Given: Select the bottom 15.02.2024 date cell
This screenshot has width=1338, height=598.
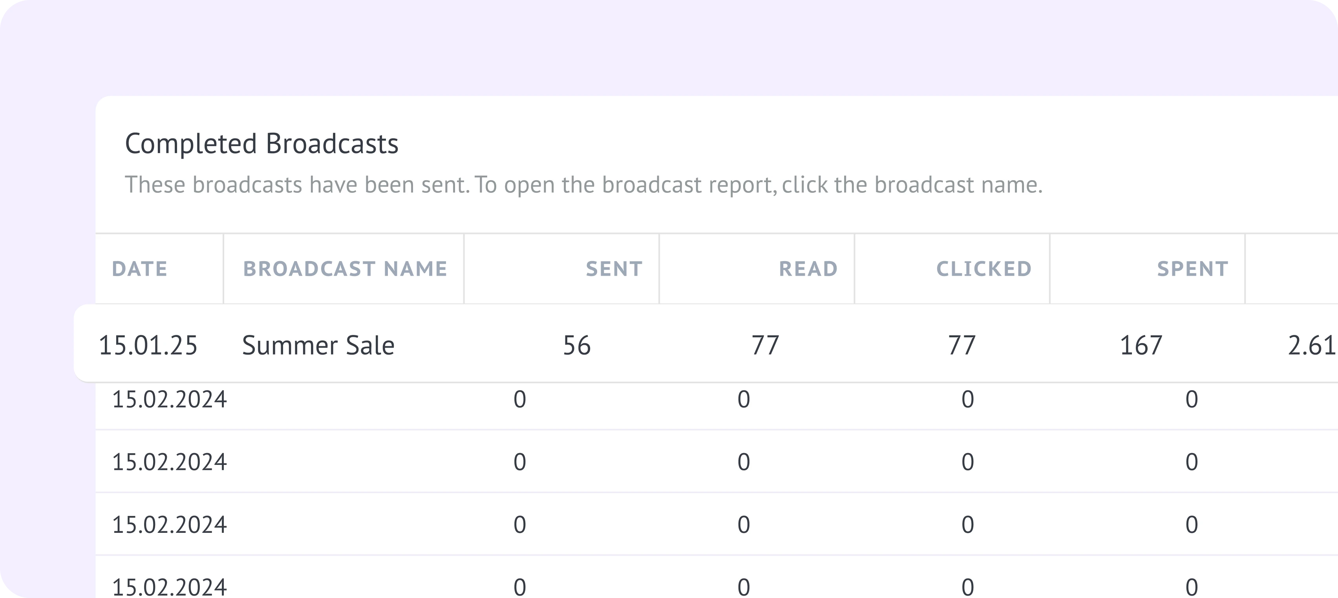Looking at the screenshot, I should tap(169, 587).
